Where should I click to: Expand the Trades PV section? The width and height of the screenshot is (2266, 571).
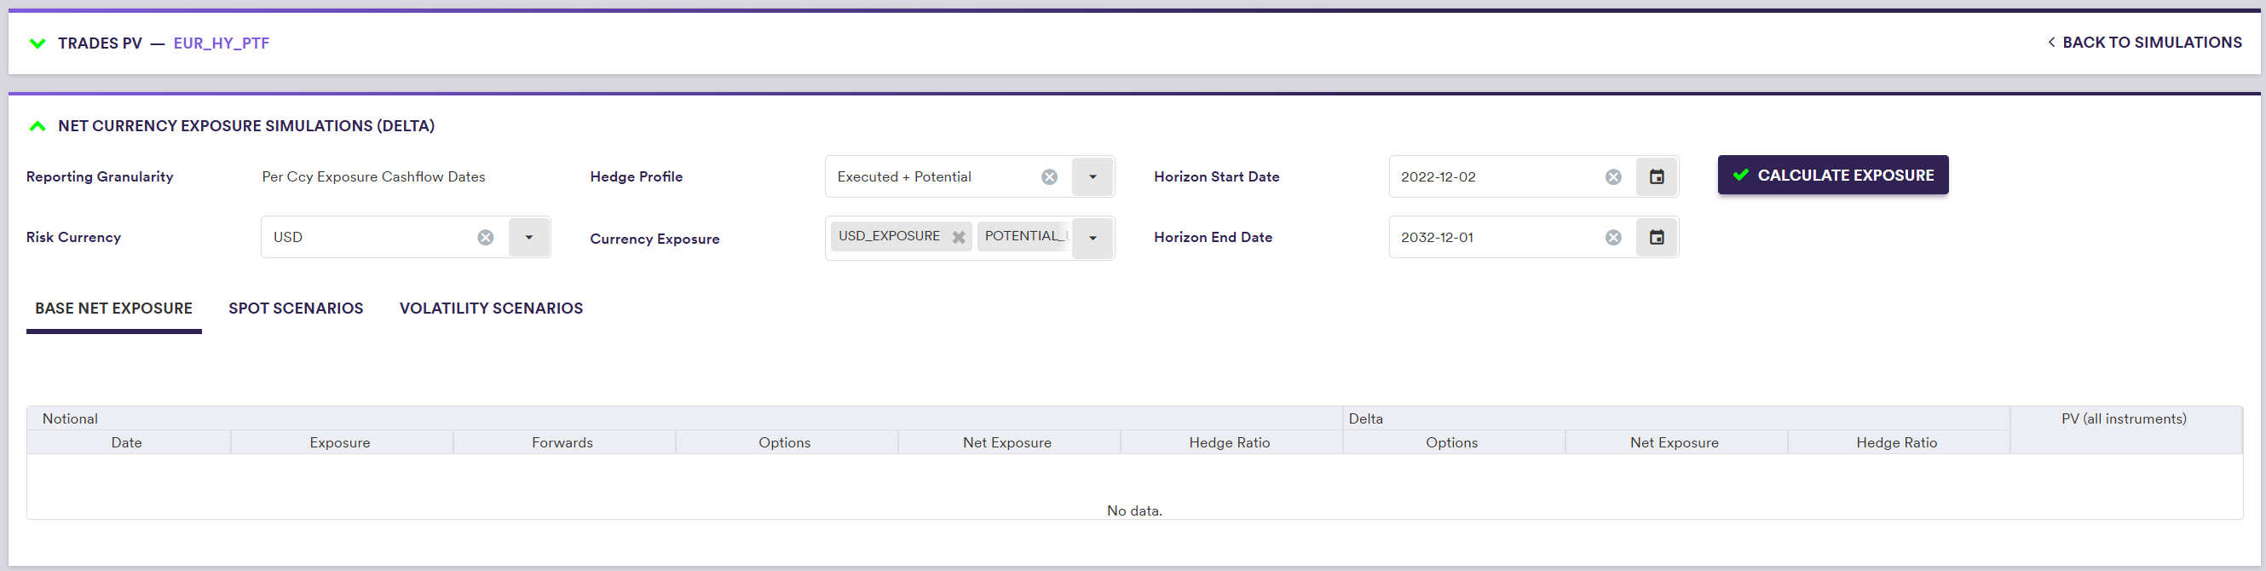tap(37, 43)
